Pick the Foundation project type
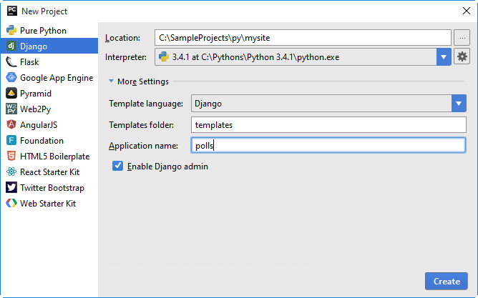This screenshot has width=478, height=298. coord(49,140)
